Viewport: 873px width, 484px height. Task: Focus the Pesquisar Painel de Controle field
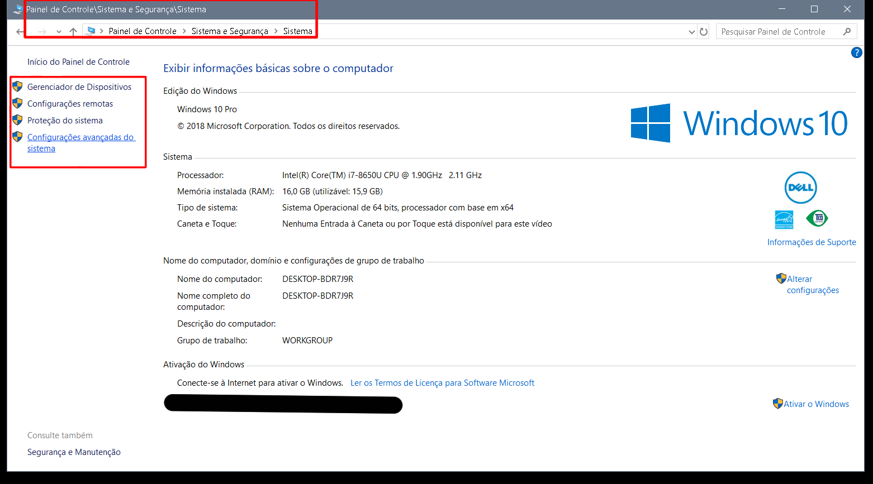[786, 32]
